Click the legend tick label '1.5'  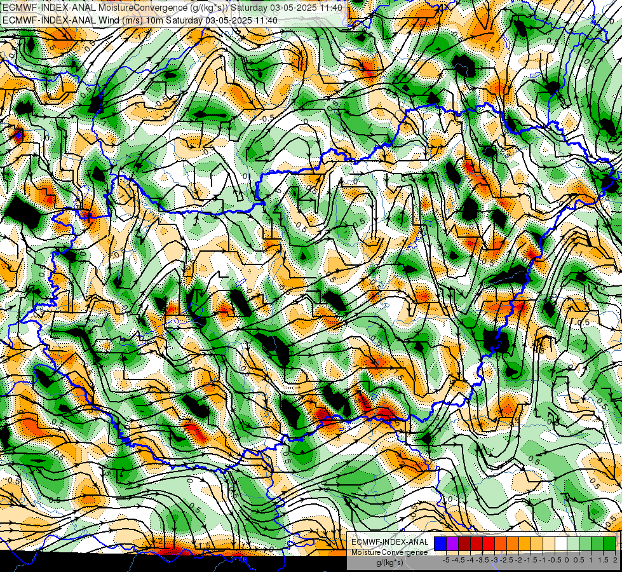(x=603, y=560)
